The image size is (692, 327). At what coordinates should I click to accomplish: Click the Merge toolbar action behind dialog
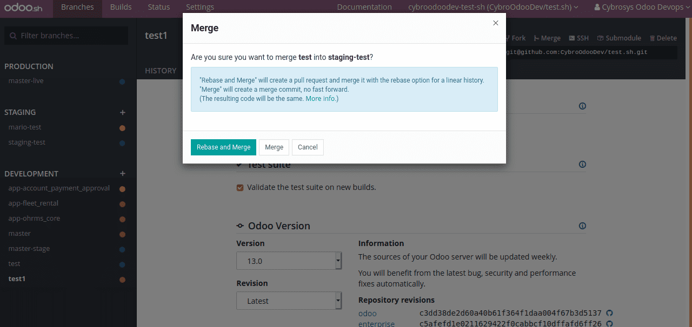pos(547,38)
